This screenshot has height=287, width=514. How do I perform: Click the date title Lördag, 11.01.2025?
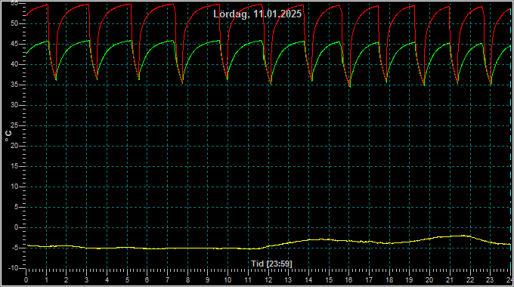pyautogui.click(x=257, y=14)
